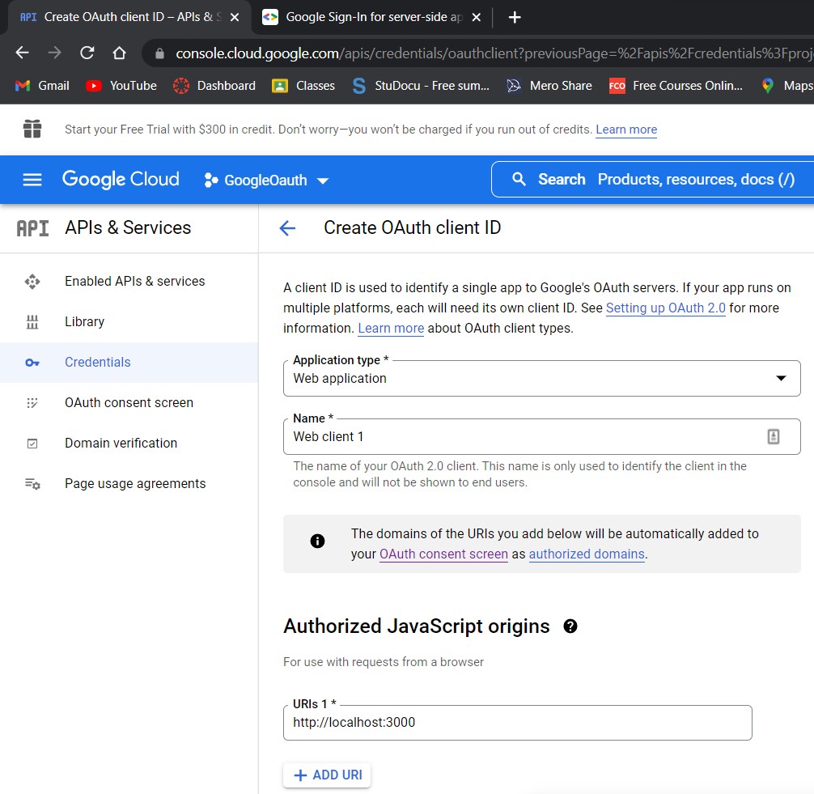Click the back arrow beside Create OAuth client ID

point(287,227)
